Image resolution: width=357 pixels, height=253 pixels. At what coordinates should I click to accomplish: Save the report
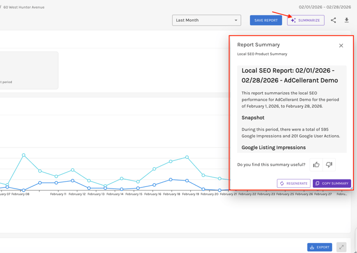pyautogui.click(x=266, y=20)
